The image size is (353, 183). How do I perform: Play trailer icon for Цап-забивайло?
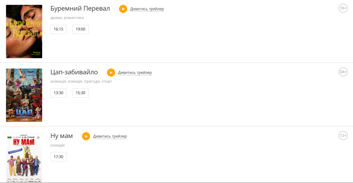tap(111, 72)
